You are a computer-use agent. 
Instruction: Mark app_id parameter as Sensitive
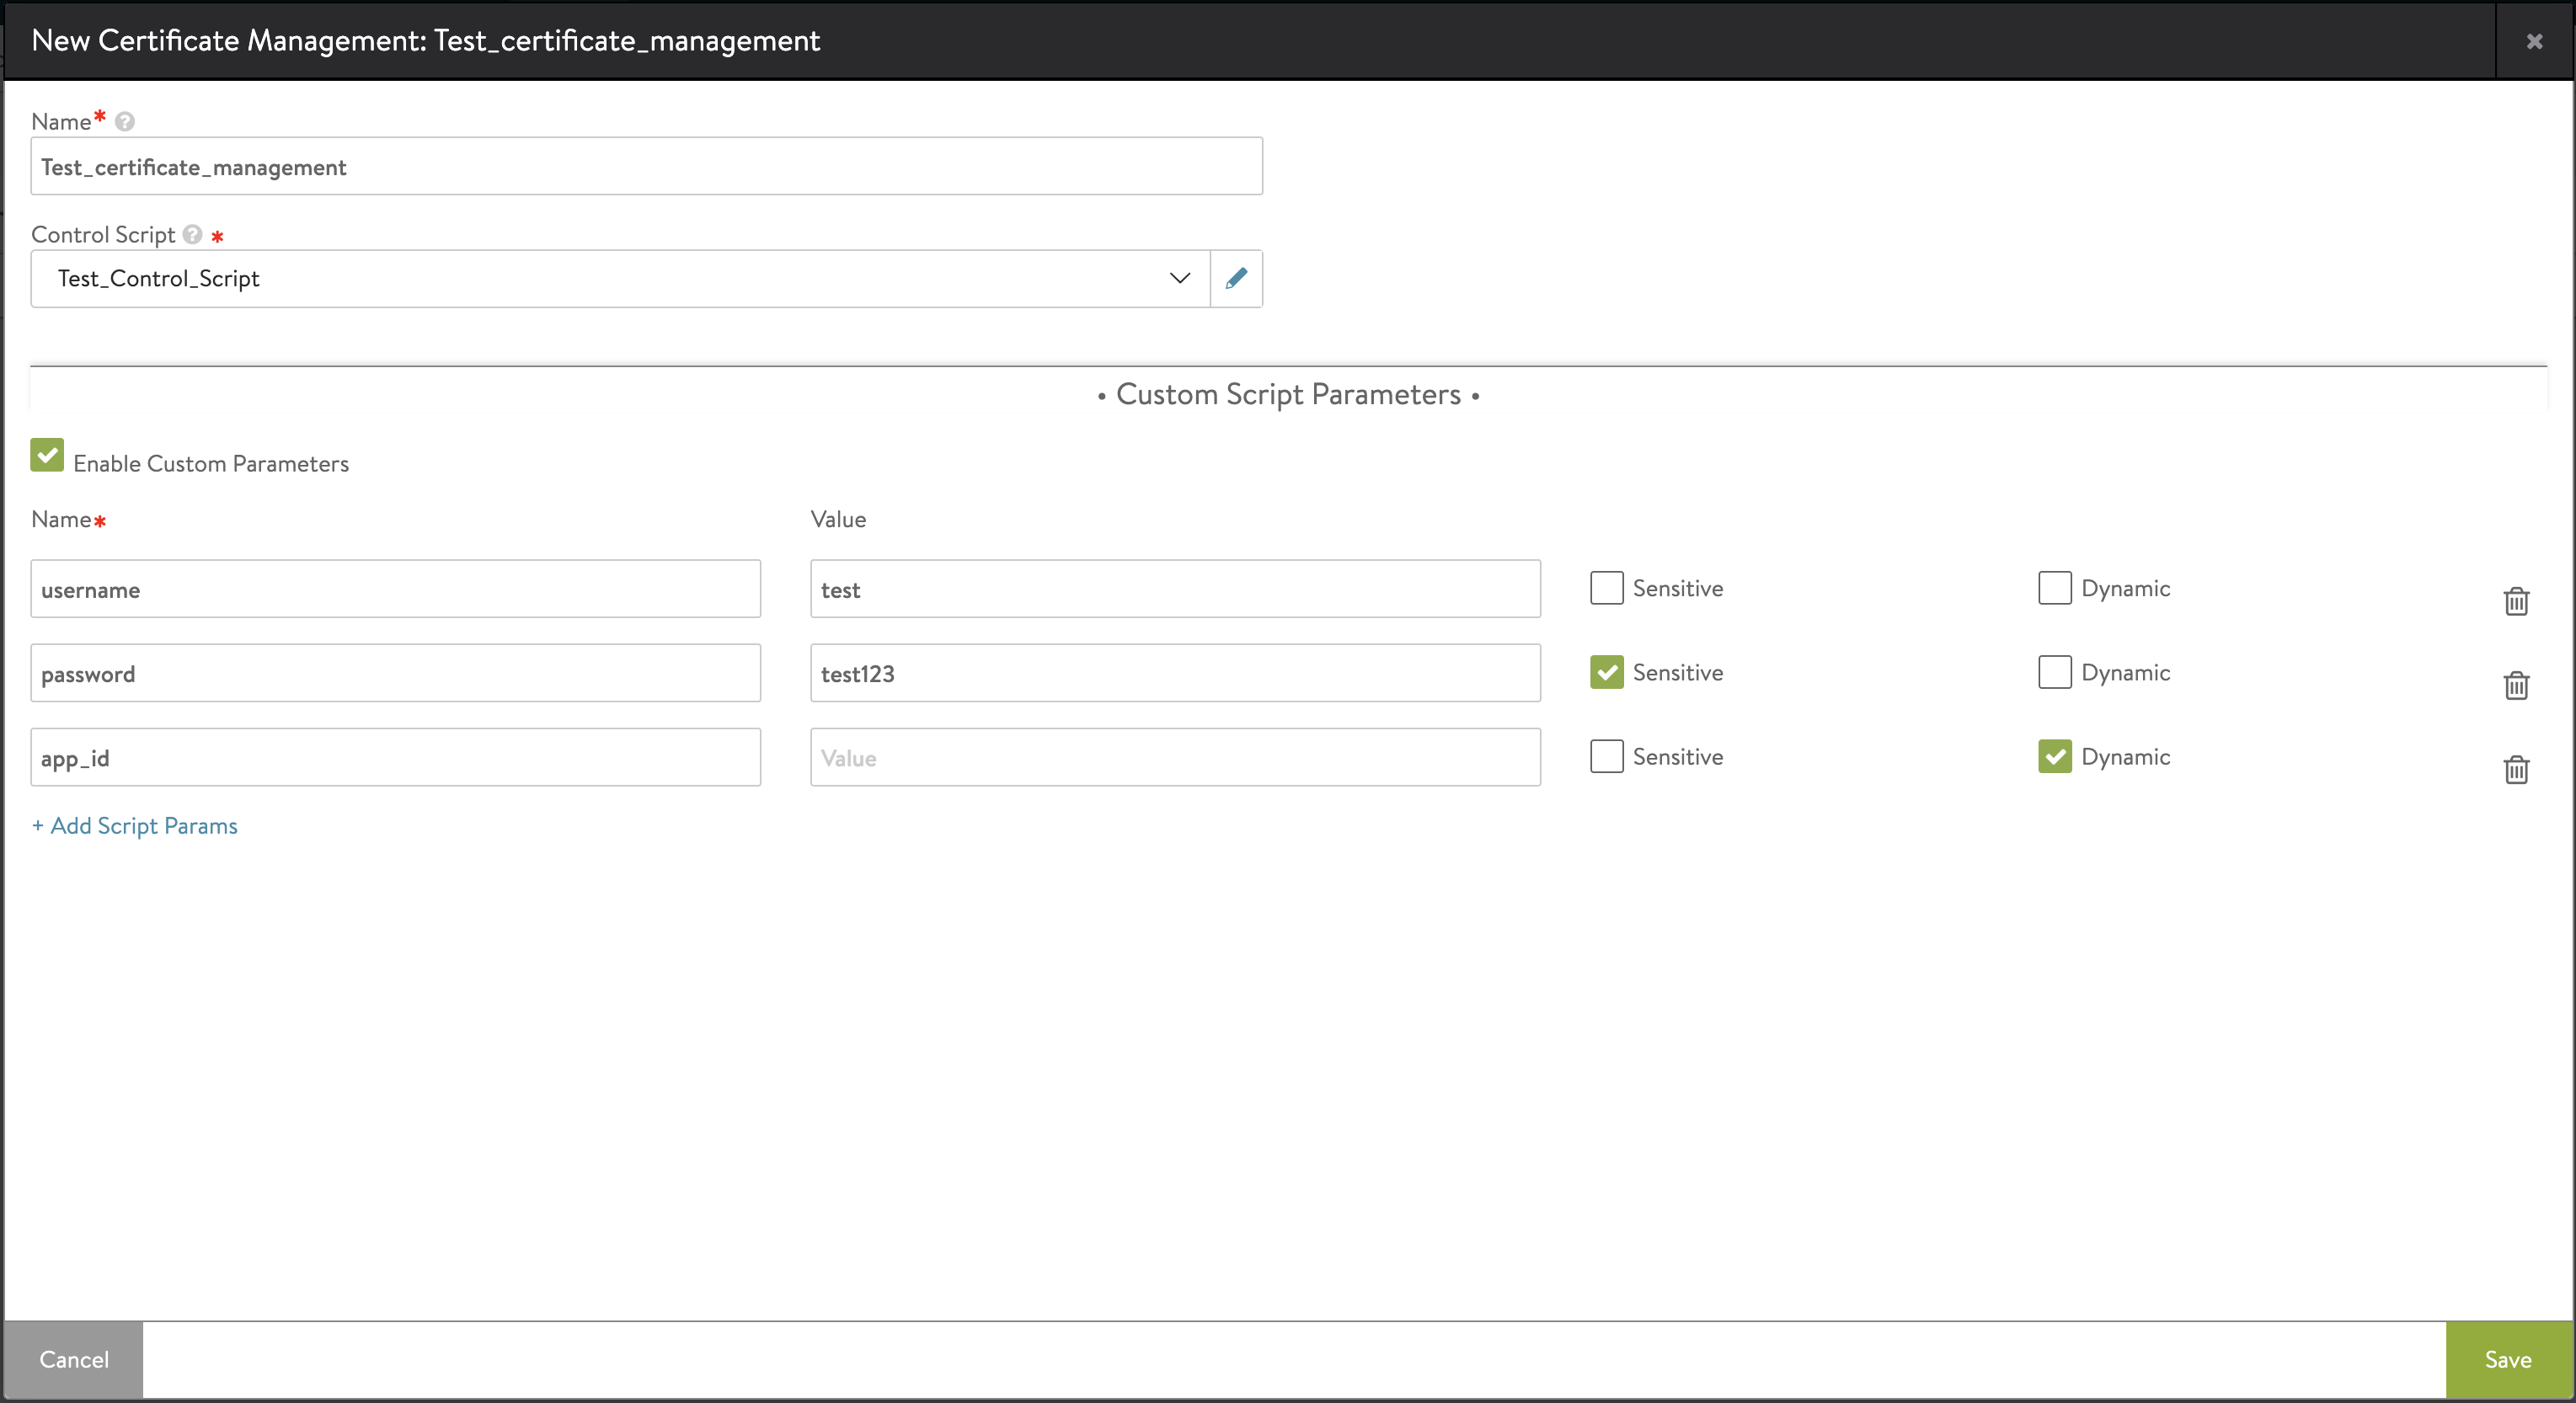[1606, 756]
